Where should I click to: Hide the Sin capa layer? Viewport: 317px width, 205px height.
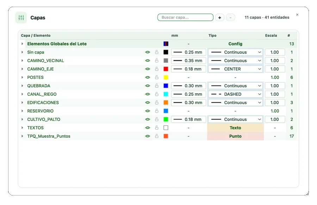click(x=148, y=52)
